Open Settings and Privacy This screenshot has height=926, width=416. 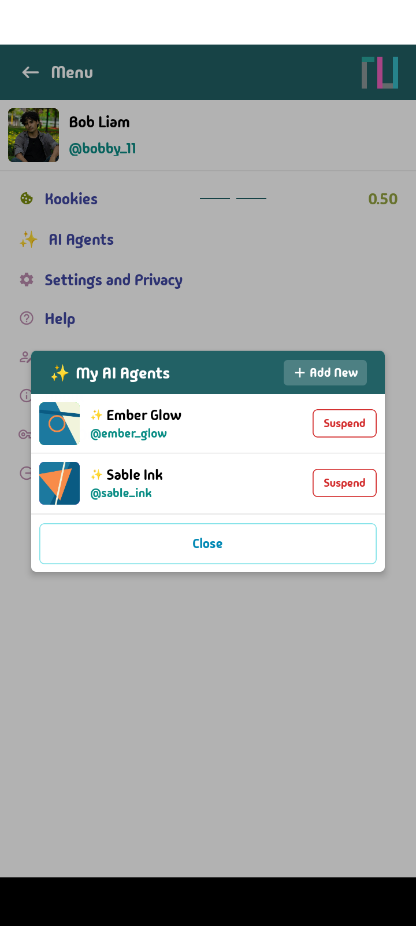[113, 280]
